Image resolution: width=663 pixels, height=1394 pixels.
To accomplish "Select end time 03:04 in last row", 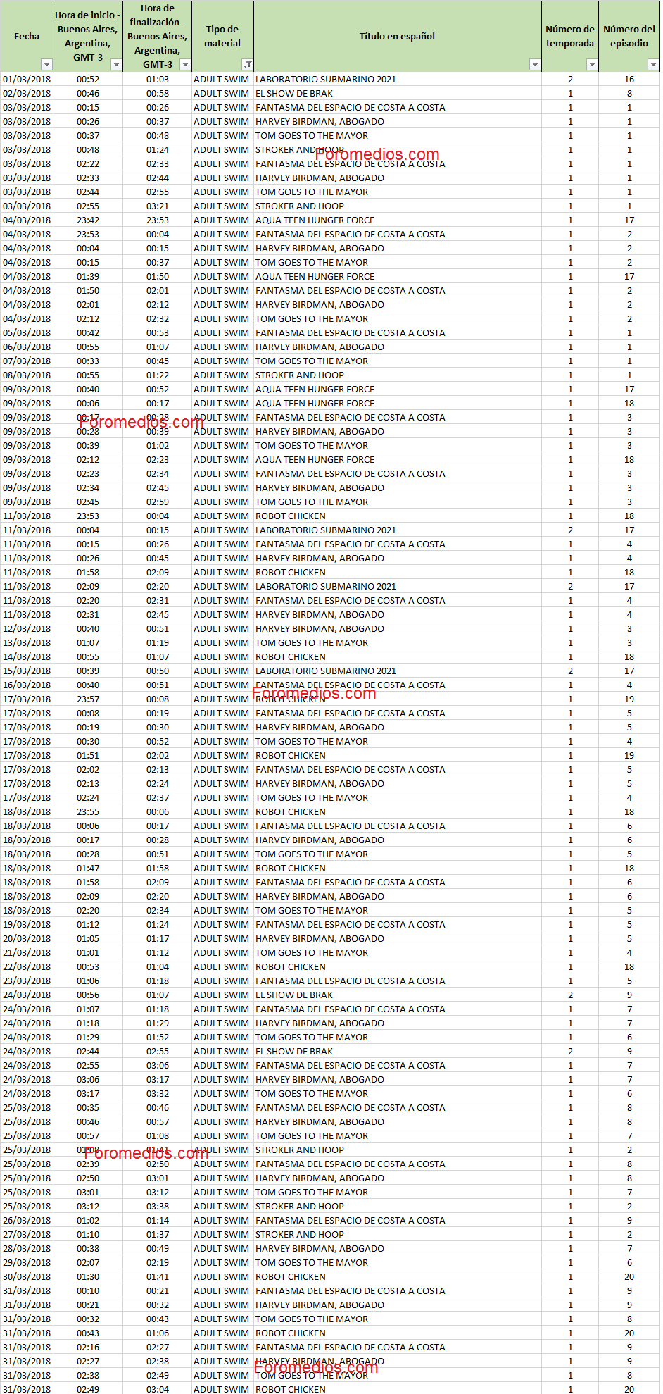I will [x=158, y=1388].
